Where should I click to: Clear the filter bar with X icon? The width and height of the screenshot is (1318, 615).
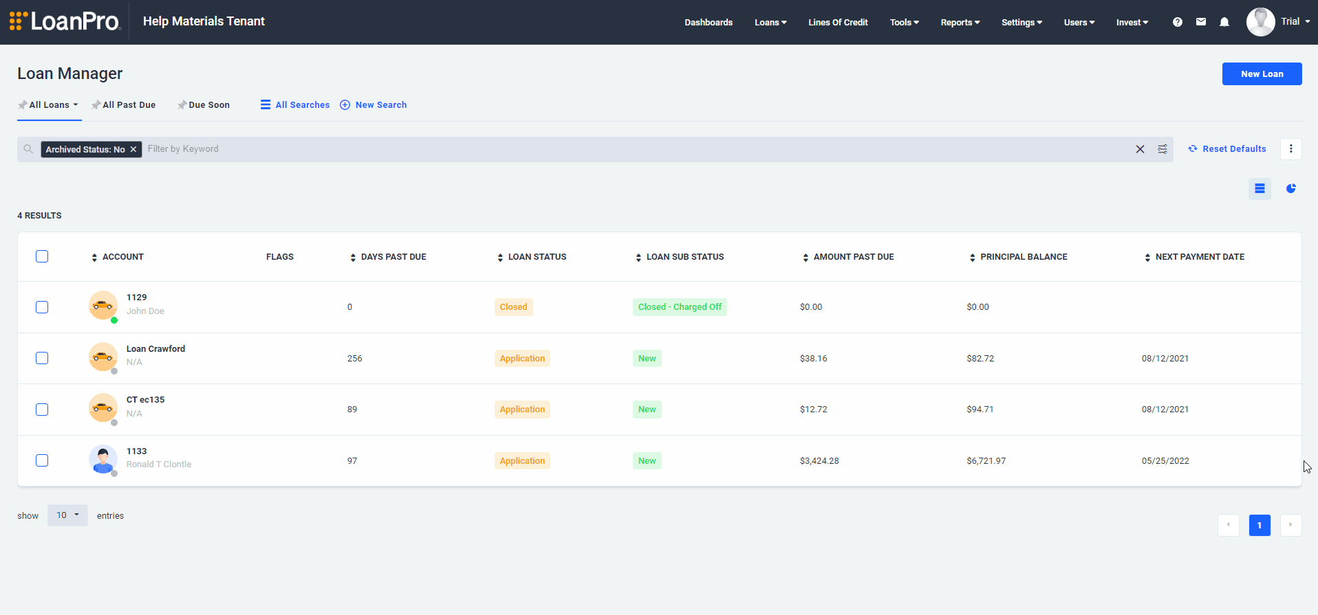1140,149
